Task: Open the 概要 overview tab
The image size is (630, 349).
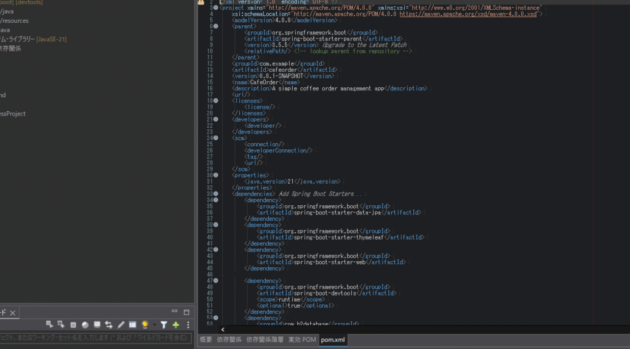Action: [x=205, y=340]
